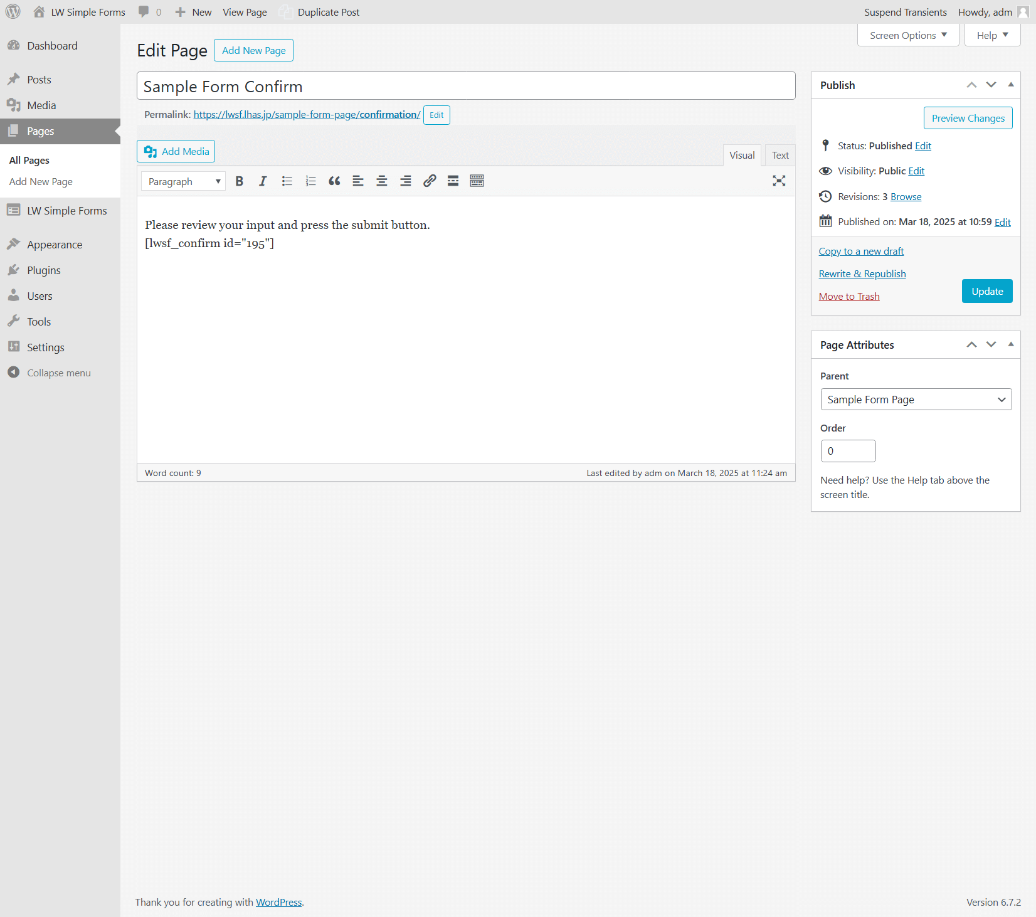This screenshot has width=1036, height=917.
Task: Apply italic formatting to text
Action: (263, 181)
